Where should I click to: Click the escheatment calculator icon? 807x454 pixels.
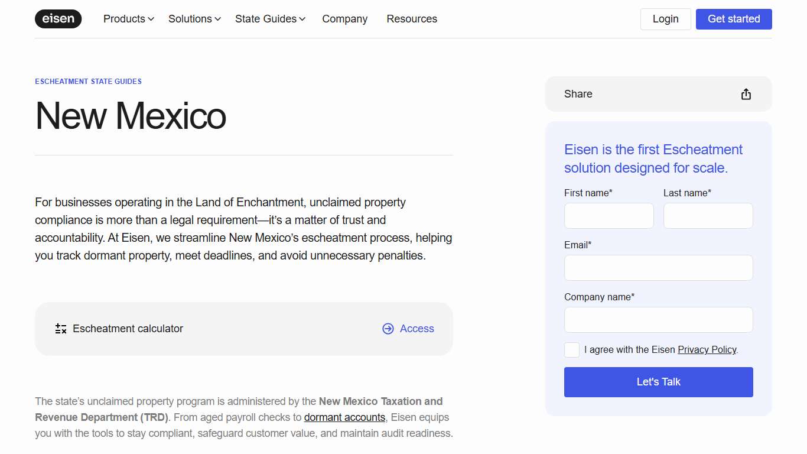tap(61, 329)
